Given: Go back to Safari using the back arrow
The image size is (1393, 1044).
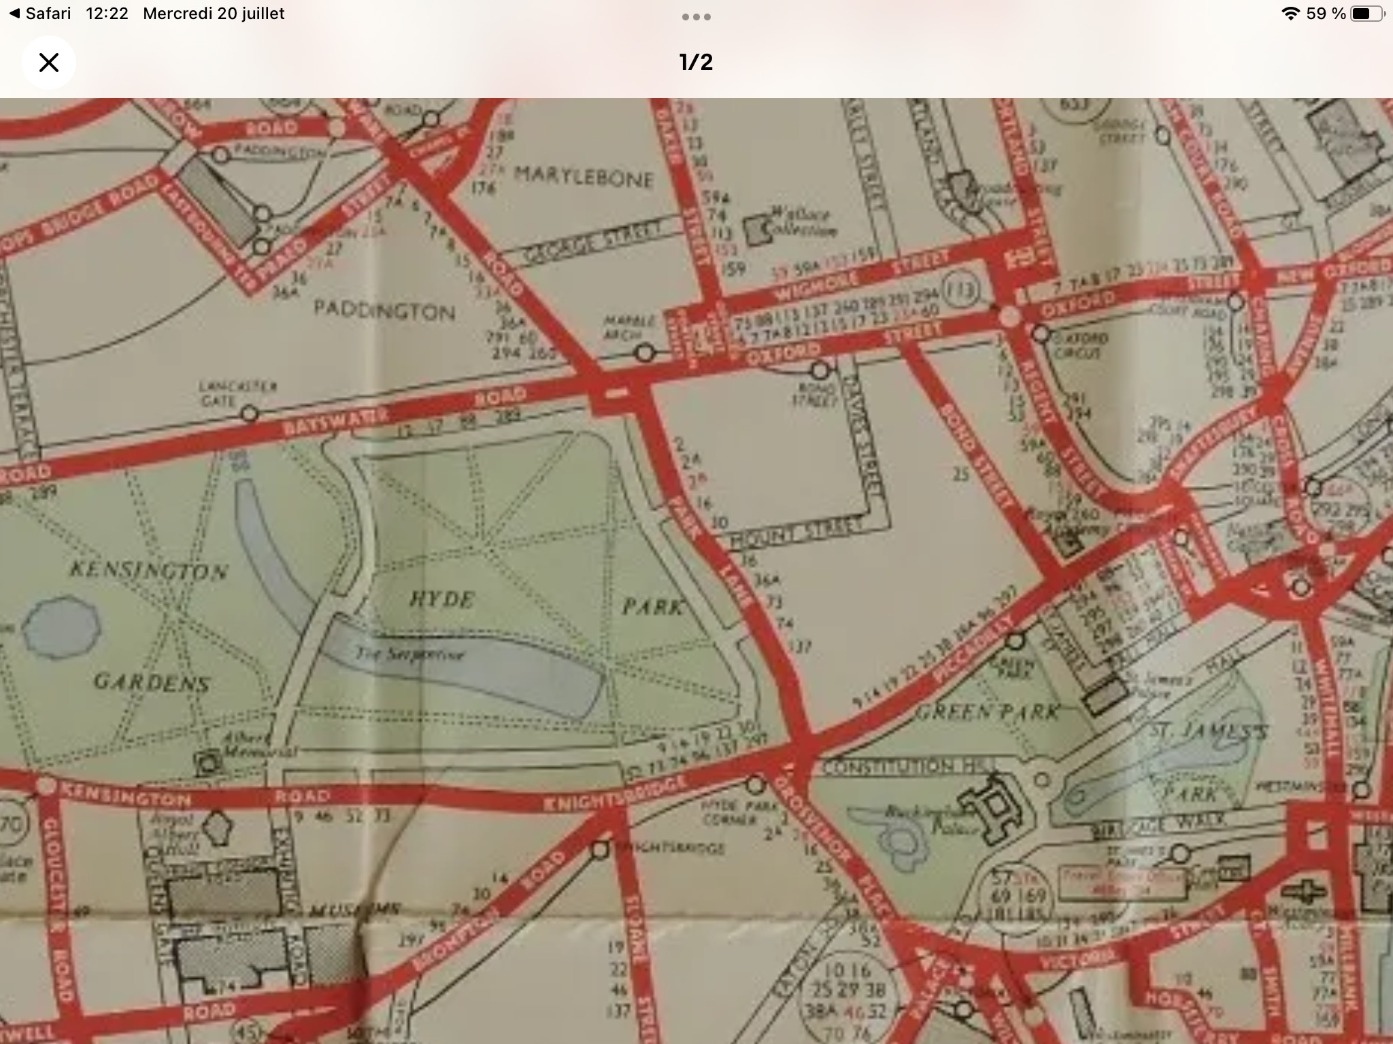Looking at the screenshot, I should 15,14.
